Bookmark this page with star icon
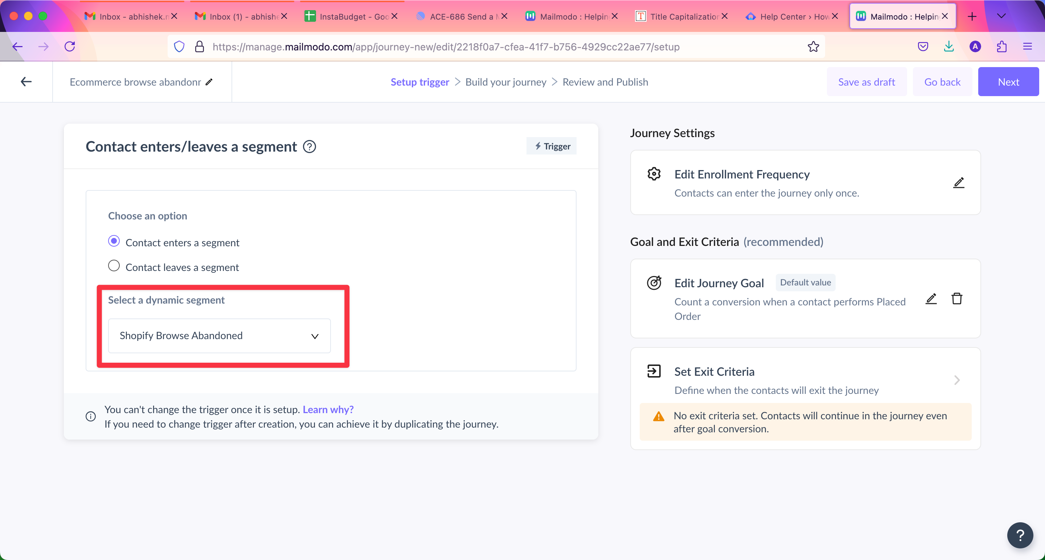Screen dimensions: 1045x560 point(813,47)
